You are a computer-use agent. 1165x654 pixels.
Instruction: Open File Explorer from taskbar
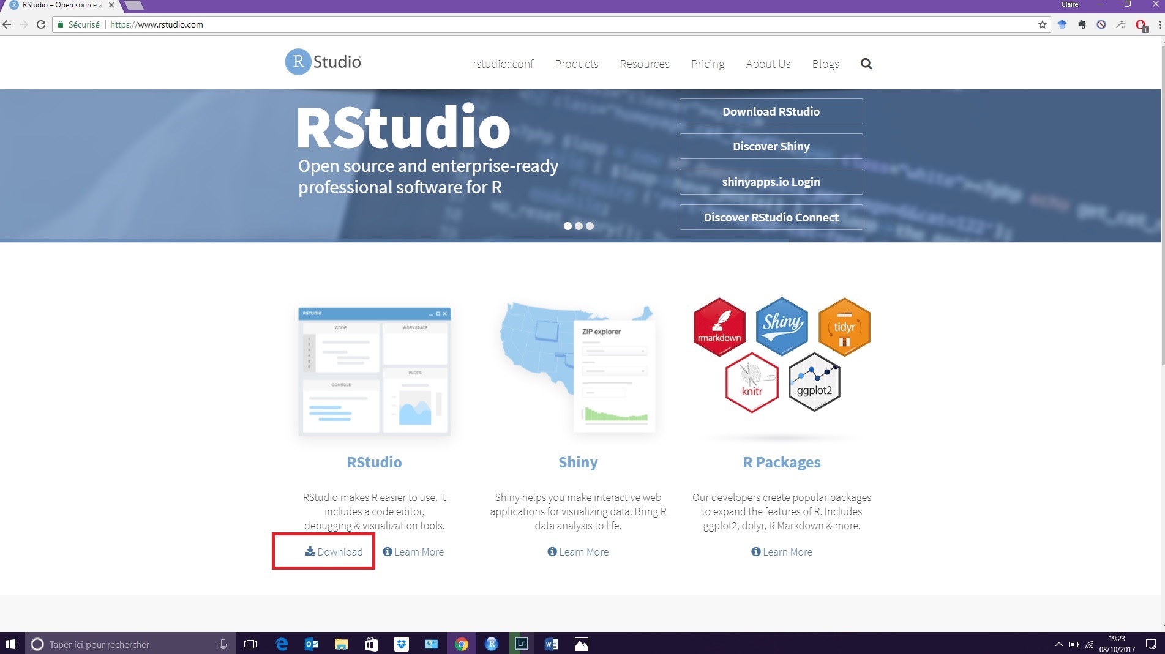point(342,644)
